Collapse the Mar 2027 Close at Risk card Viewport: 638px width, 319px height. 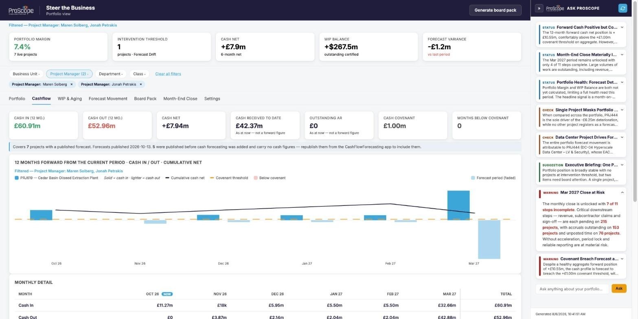[622, 192]
